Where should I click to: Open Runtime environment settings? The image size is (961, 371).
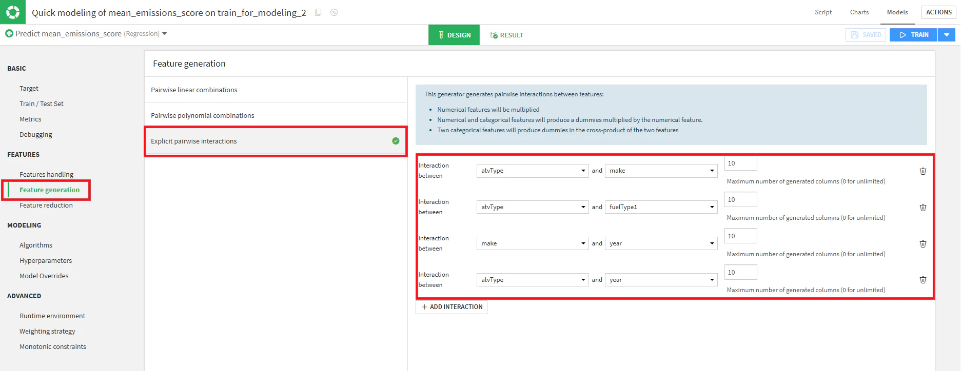pyautogui.click(x=52, y=316)
